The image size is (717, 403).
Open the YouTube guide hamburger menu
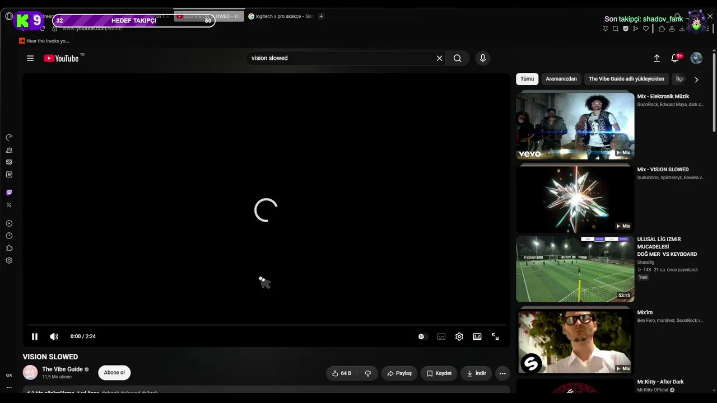coord(30,58)
